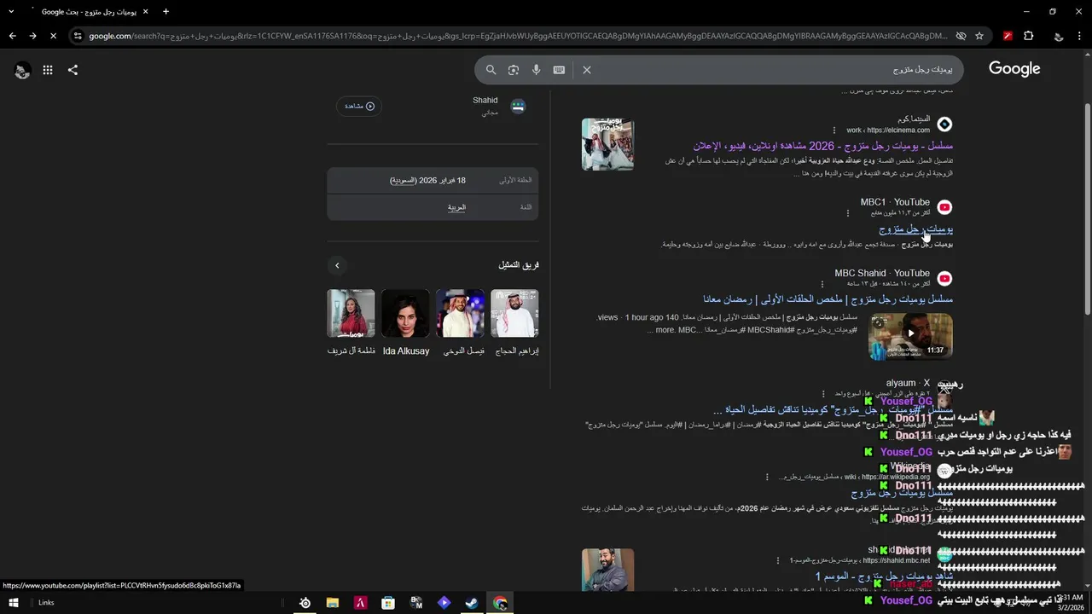The height and width of the screenshot is (614, 1092).
Task: Open more options for alyaum X result
Action: [823, 394]
